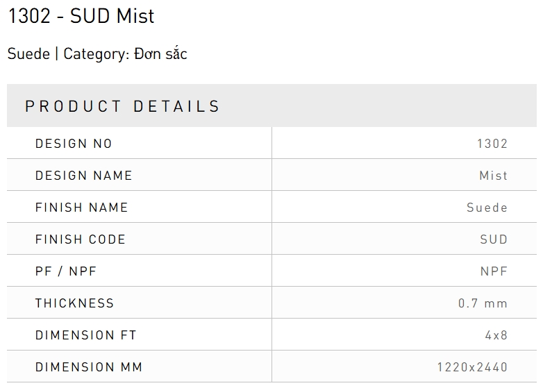Image resolution: width=543 pixels, height=388 pixels.
Task: Click the "Suede" finish text under the title
Action: (28, 54)
